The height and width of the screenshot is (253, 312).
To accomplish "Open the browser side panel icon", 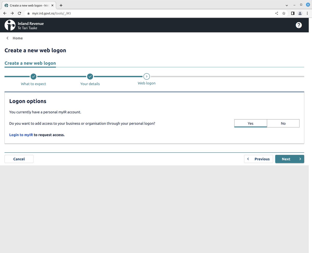I will 293,13.
